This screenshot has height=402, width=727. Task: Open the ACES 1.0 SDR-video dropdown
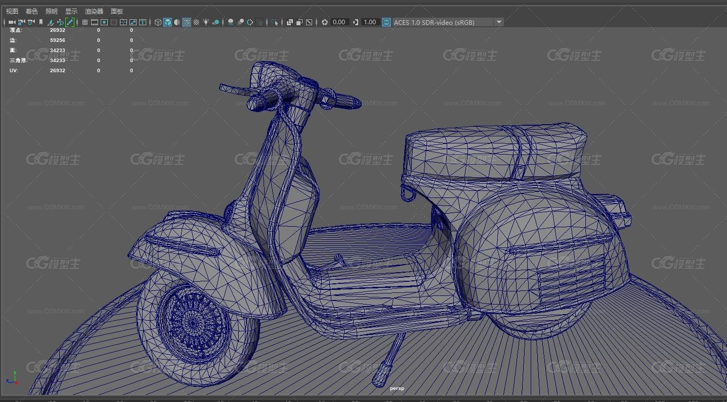tap(448, 22)
